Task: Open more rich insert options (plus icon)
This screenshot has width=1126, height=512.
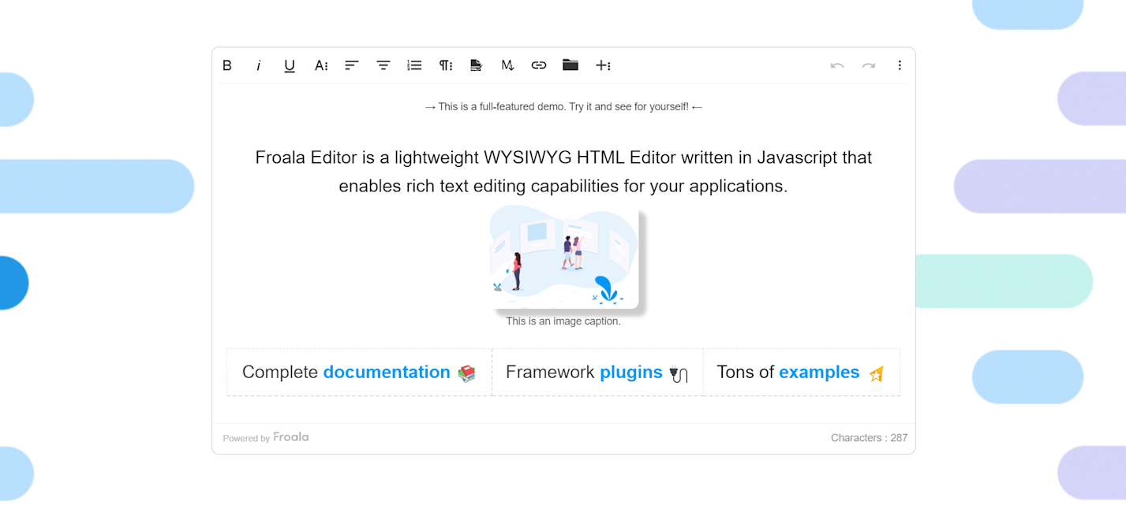Action: point(603,65)
